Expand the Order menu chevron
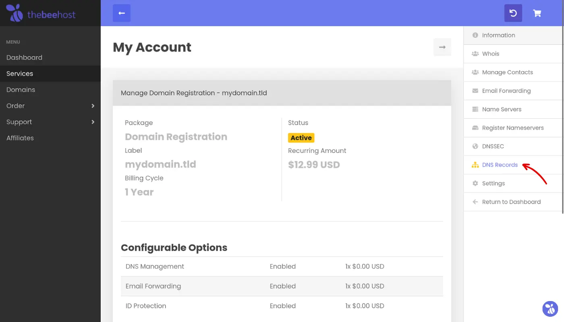This screenshot has height=322, width=564. (93, 106)
